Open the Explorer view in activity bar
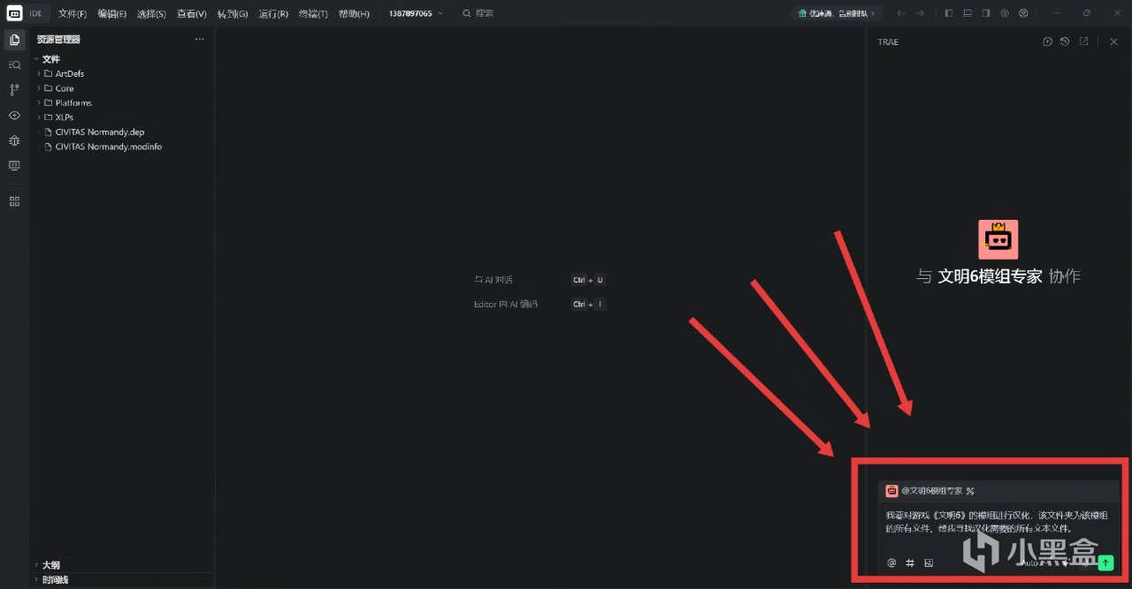 coord(14,40)
